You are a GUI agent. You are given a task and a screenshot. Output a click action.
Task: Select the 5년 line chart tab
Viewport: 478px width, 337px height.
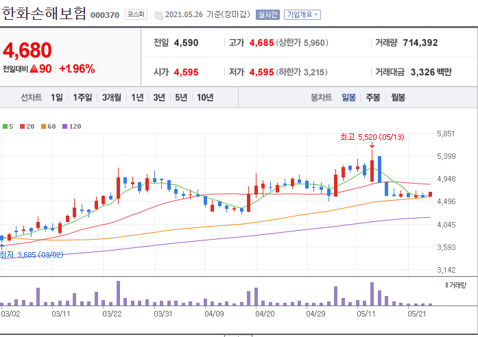[x=181, y=97]
